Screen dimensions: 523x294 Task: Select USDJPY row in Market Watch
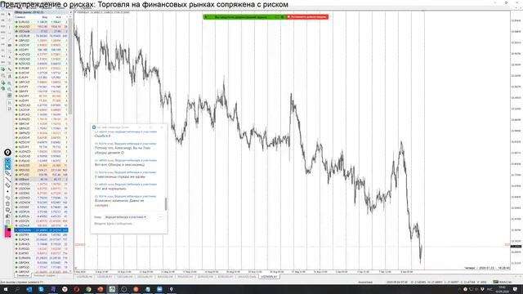pyautogui.click(x=42, y=50)
